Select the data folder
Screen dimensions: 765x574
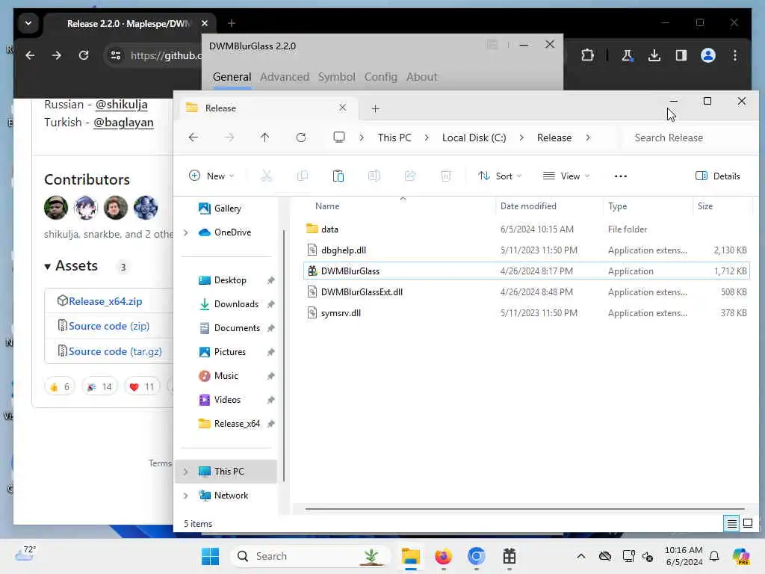click(x=526, y=229)
